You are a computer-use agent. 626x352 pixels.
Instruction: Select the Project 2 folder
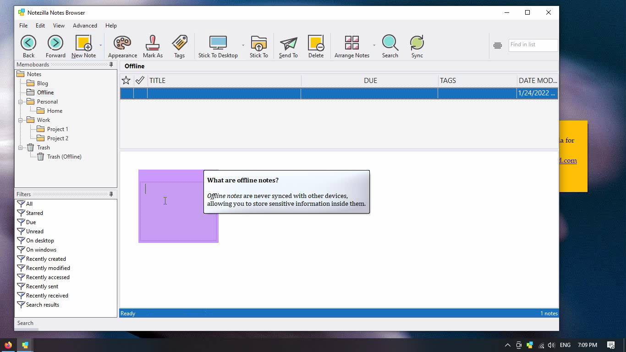(x=57, y=138)
